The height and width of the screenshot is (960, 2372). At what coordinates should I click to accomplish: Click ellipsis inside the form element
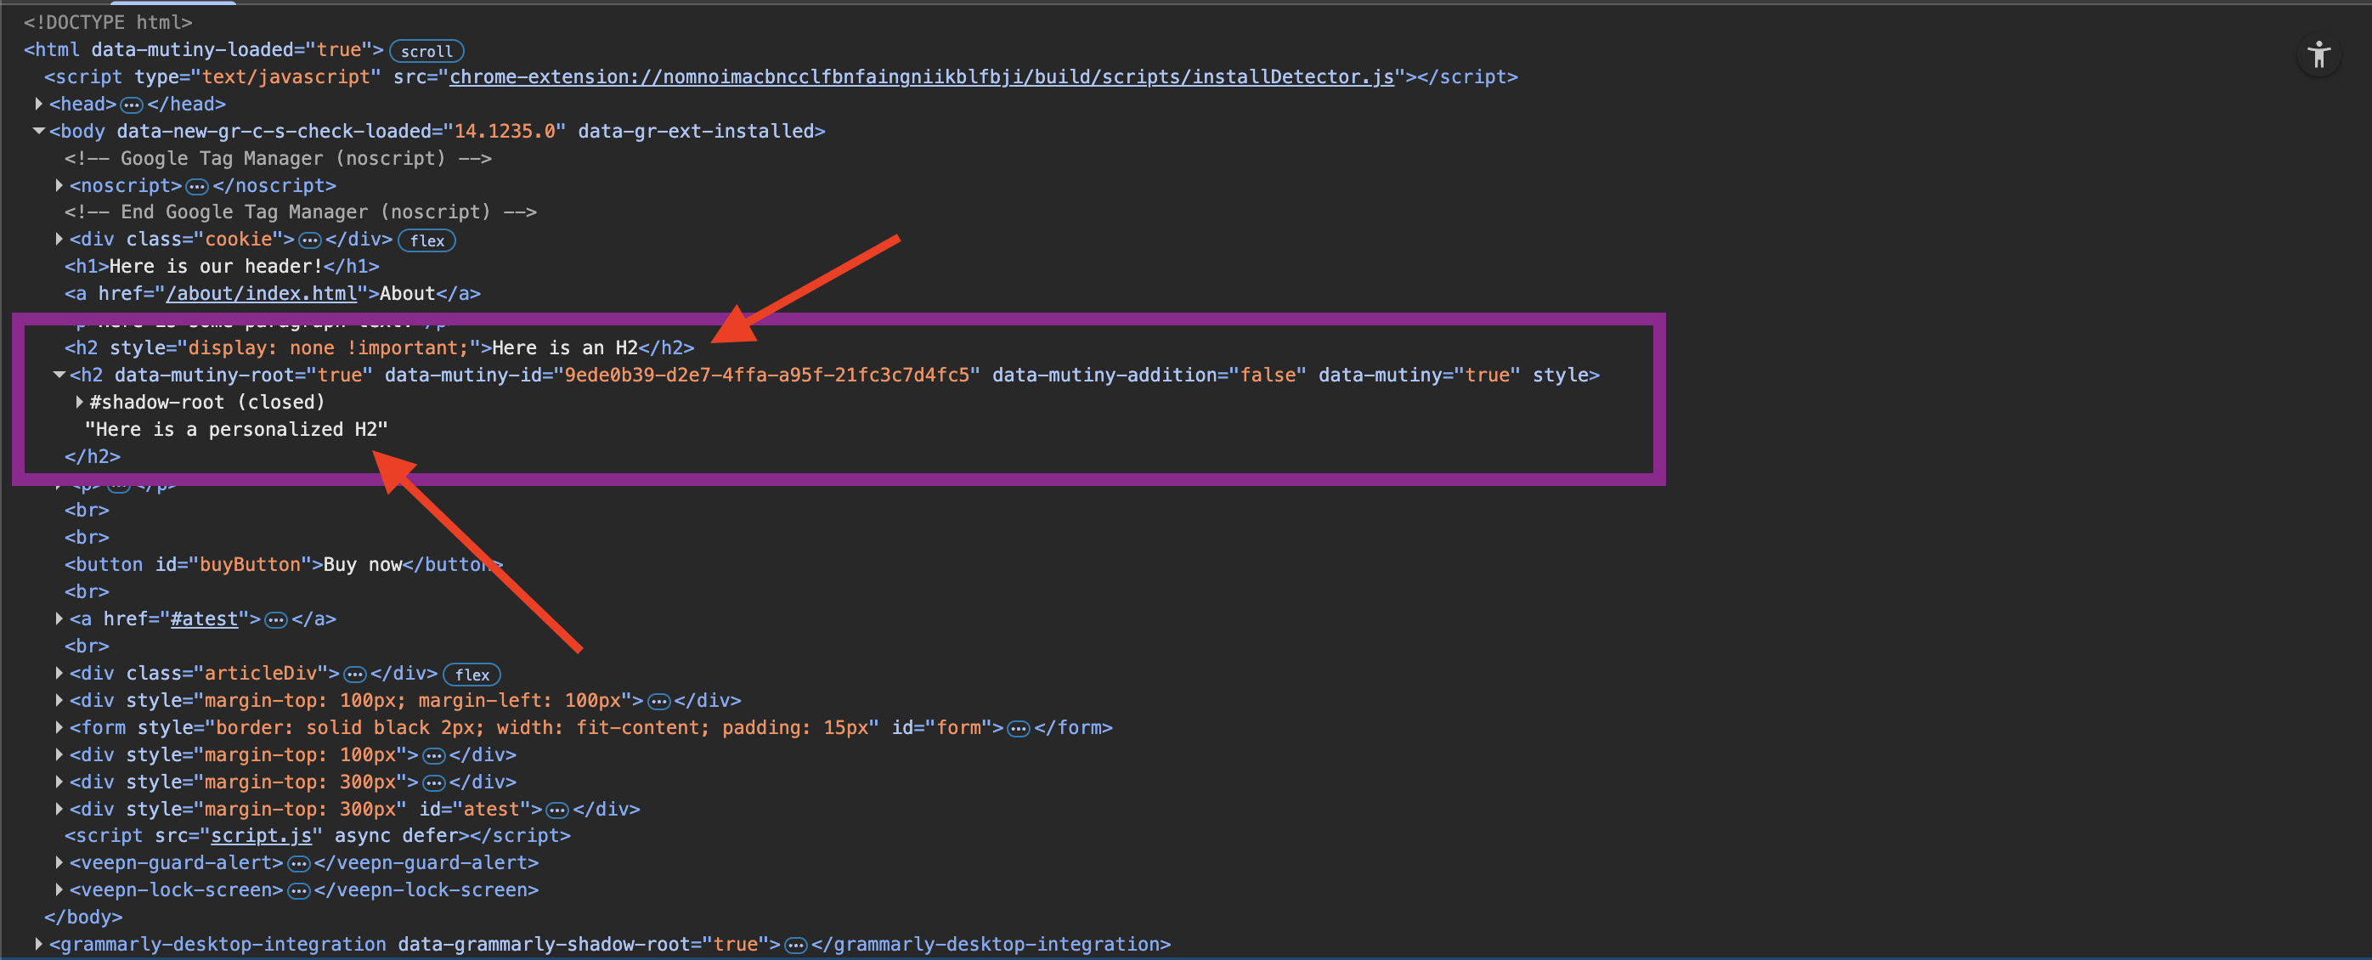pyautogui.click(x=1018, y=728)
